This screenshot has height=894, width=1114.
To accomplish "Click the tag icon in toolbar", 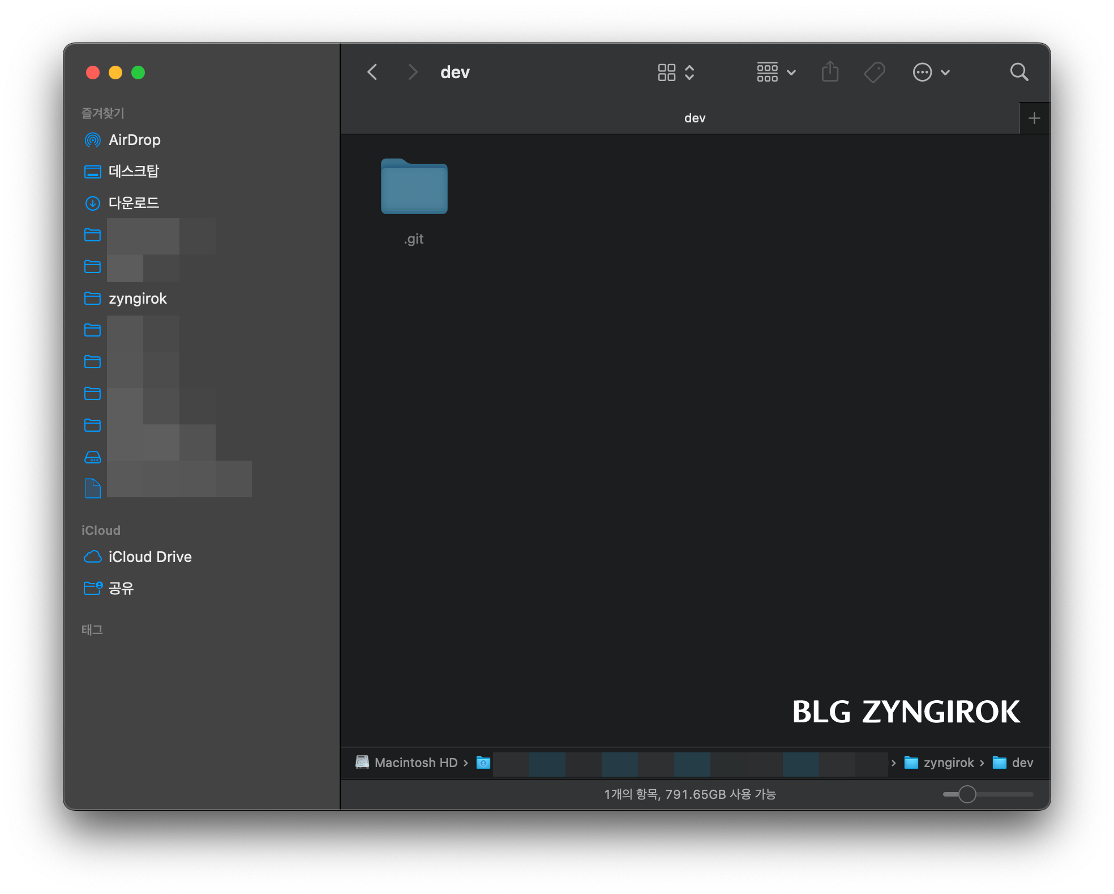I will (x=875, y=73).
